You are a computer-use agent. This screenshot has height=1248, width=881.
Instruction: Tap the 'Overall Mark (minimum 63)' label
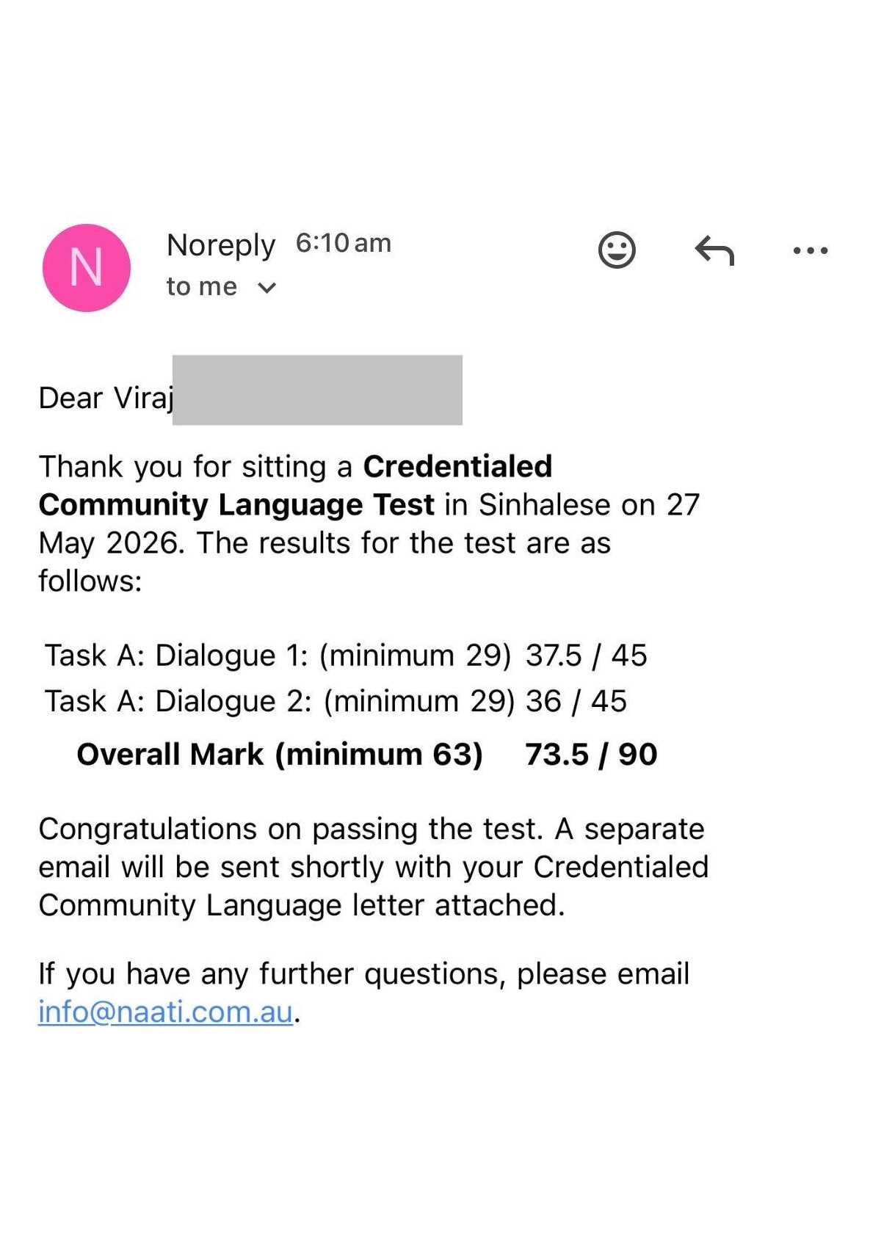[280, 754]
